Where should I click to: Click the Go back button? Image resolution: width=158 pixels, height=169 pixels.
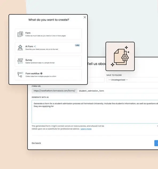point(36,143)
